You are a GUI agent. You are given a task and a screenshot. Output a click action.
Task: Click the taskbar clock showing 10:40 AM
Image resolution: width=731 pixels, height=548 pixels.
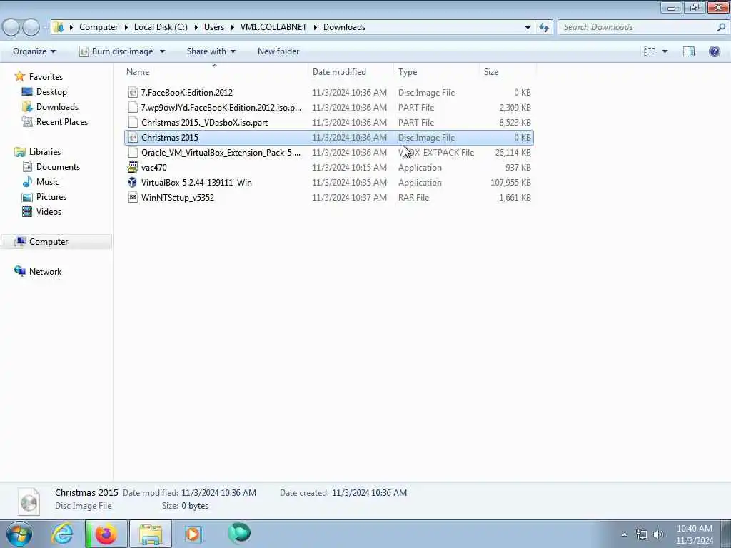(x=694, y=534)
